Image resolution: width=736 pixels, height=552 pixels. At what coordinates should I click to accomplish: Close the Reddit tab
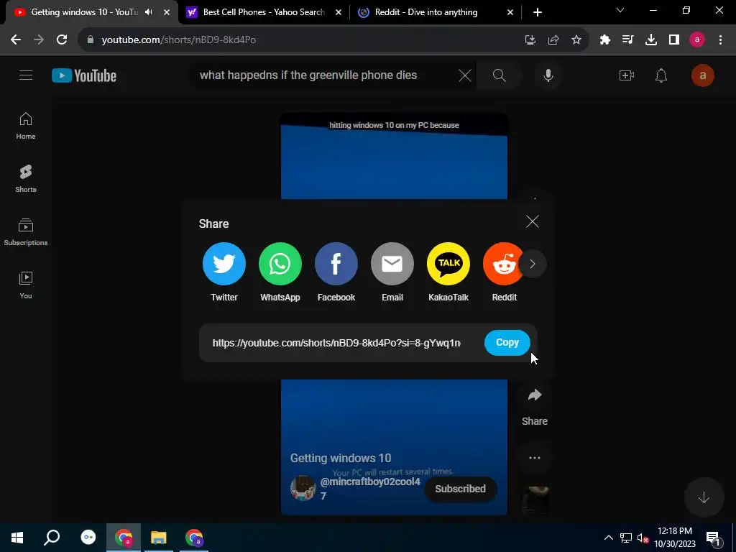[x=510, y=12]
